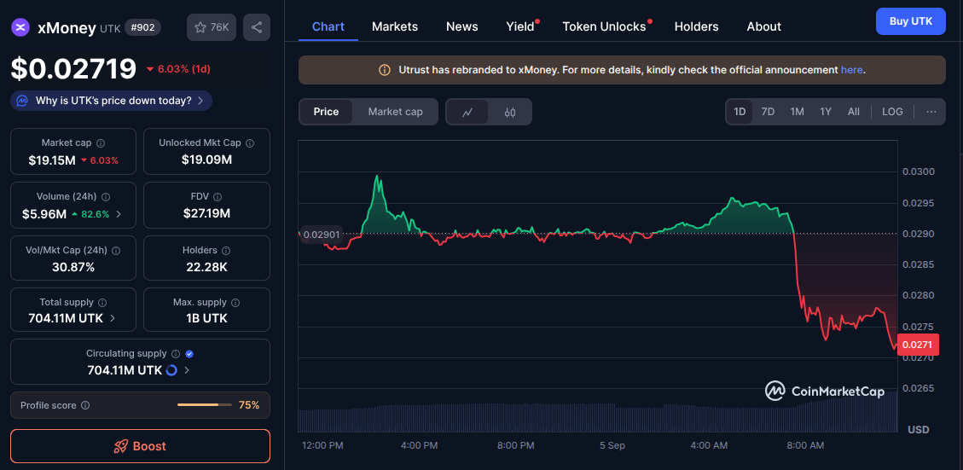Click the circulating supply ring progress icon

point(172,370)
